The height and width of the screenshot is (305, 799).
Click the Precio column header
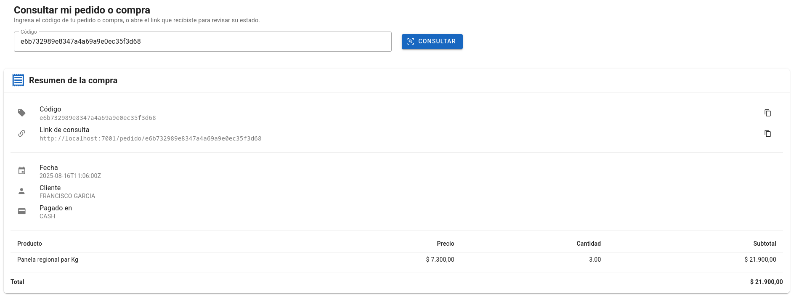[x=445, y=244]
